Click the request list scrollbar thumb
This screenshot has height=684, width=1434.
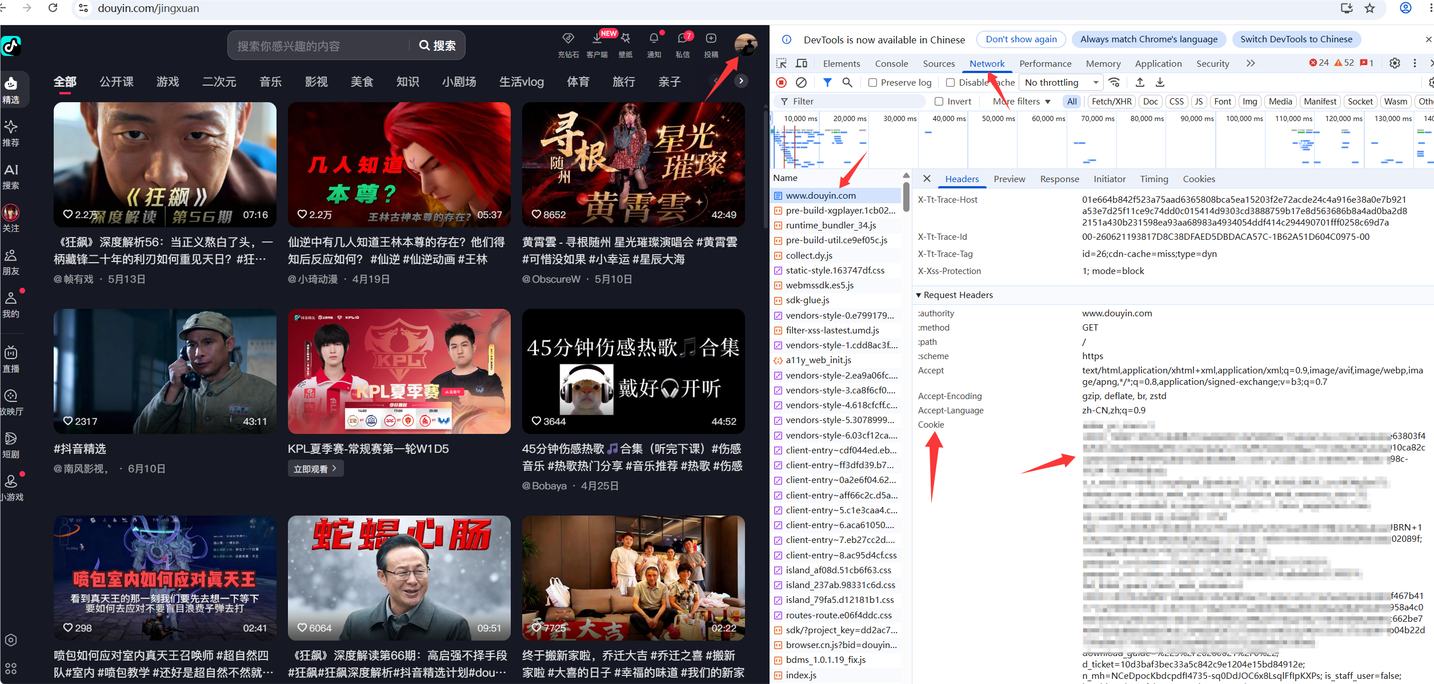pyautogui.click(x=906, y=196)
